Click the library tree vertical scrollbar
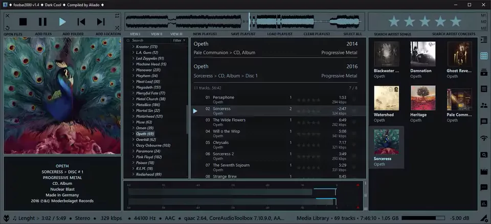 pos(187,119)
